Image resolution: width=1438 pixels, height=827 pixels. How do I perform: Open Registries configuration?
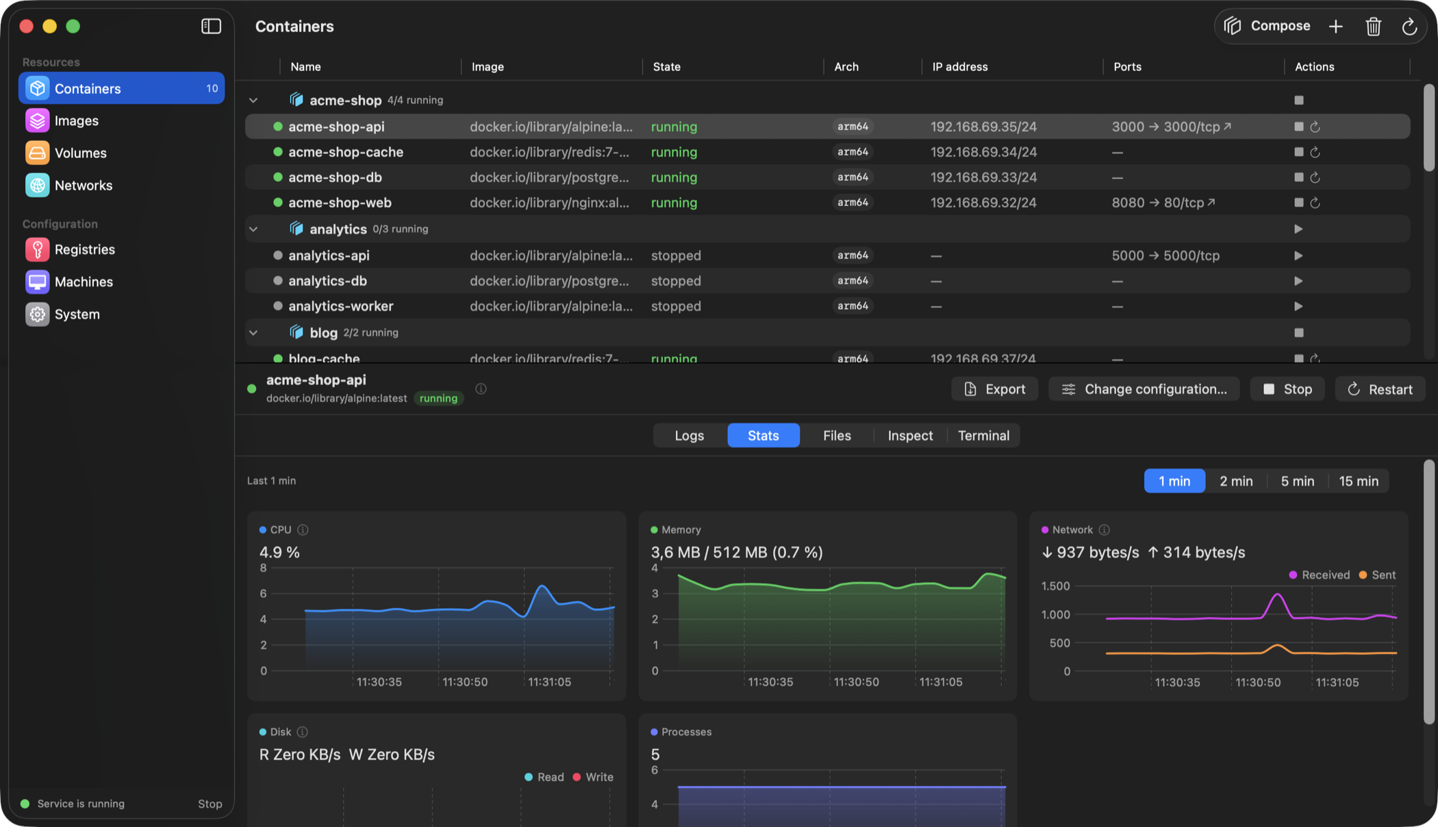pos(121,250)
